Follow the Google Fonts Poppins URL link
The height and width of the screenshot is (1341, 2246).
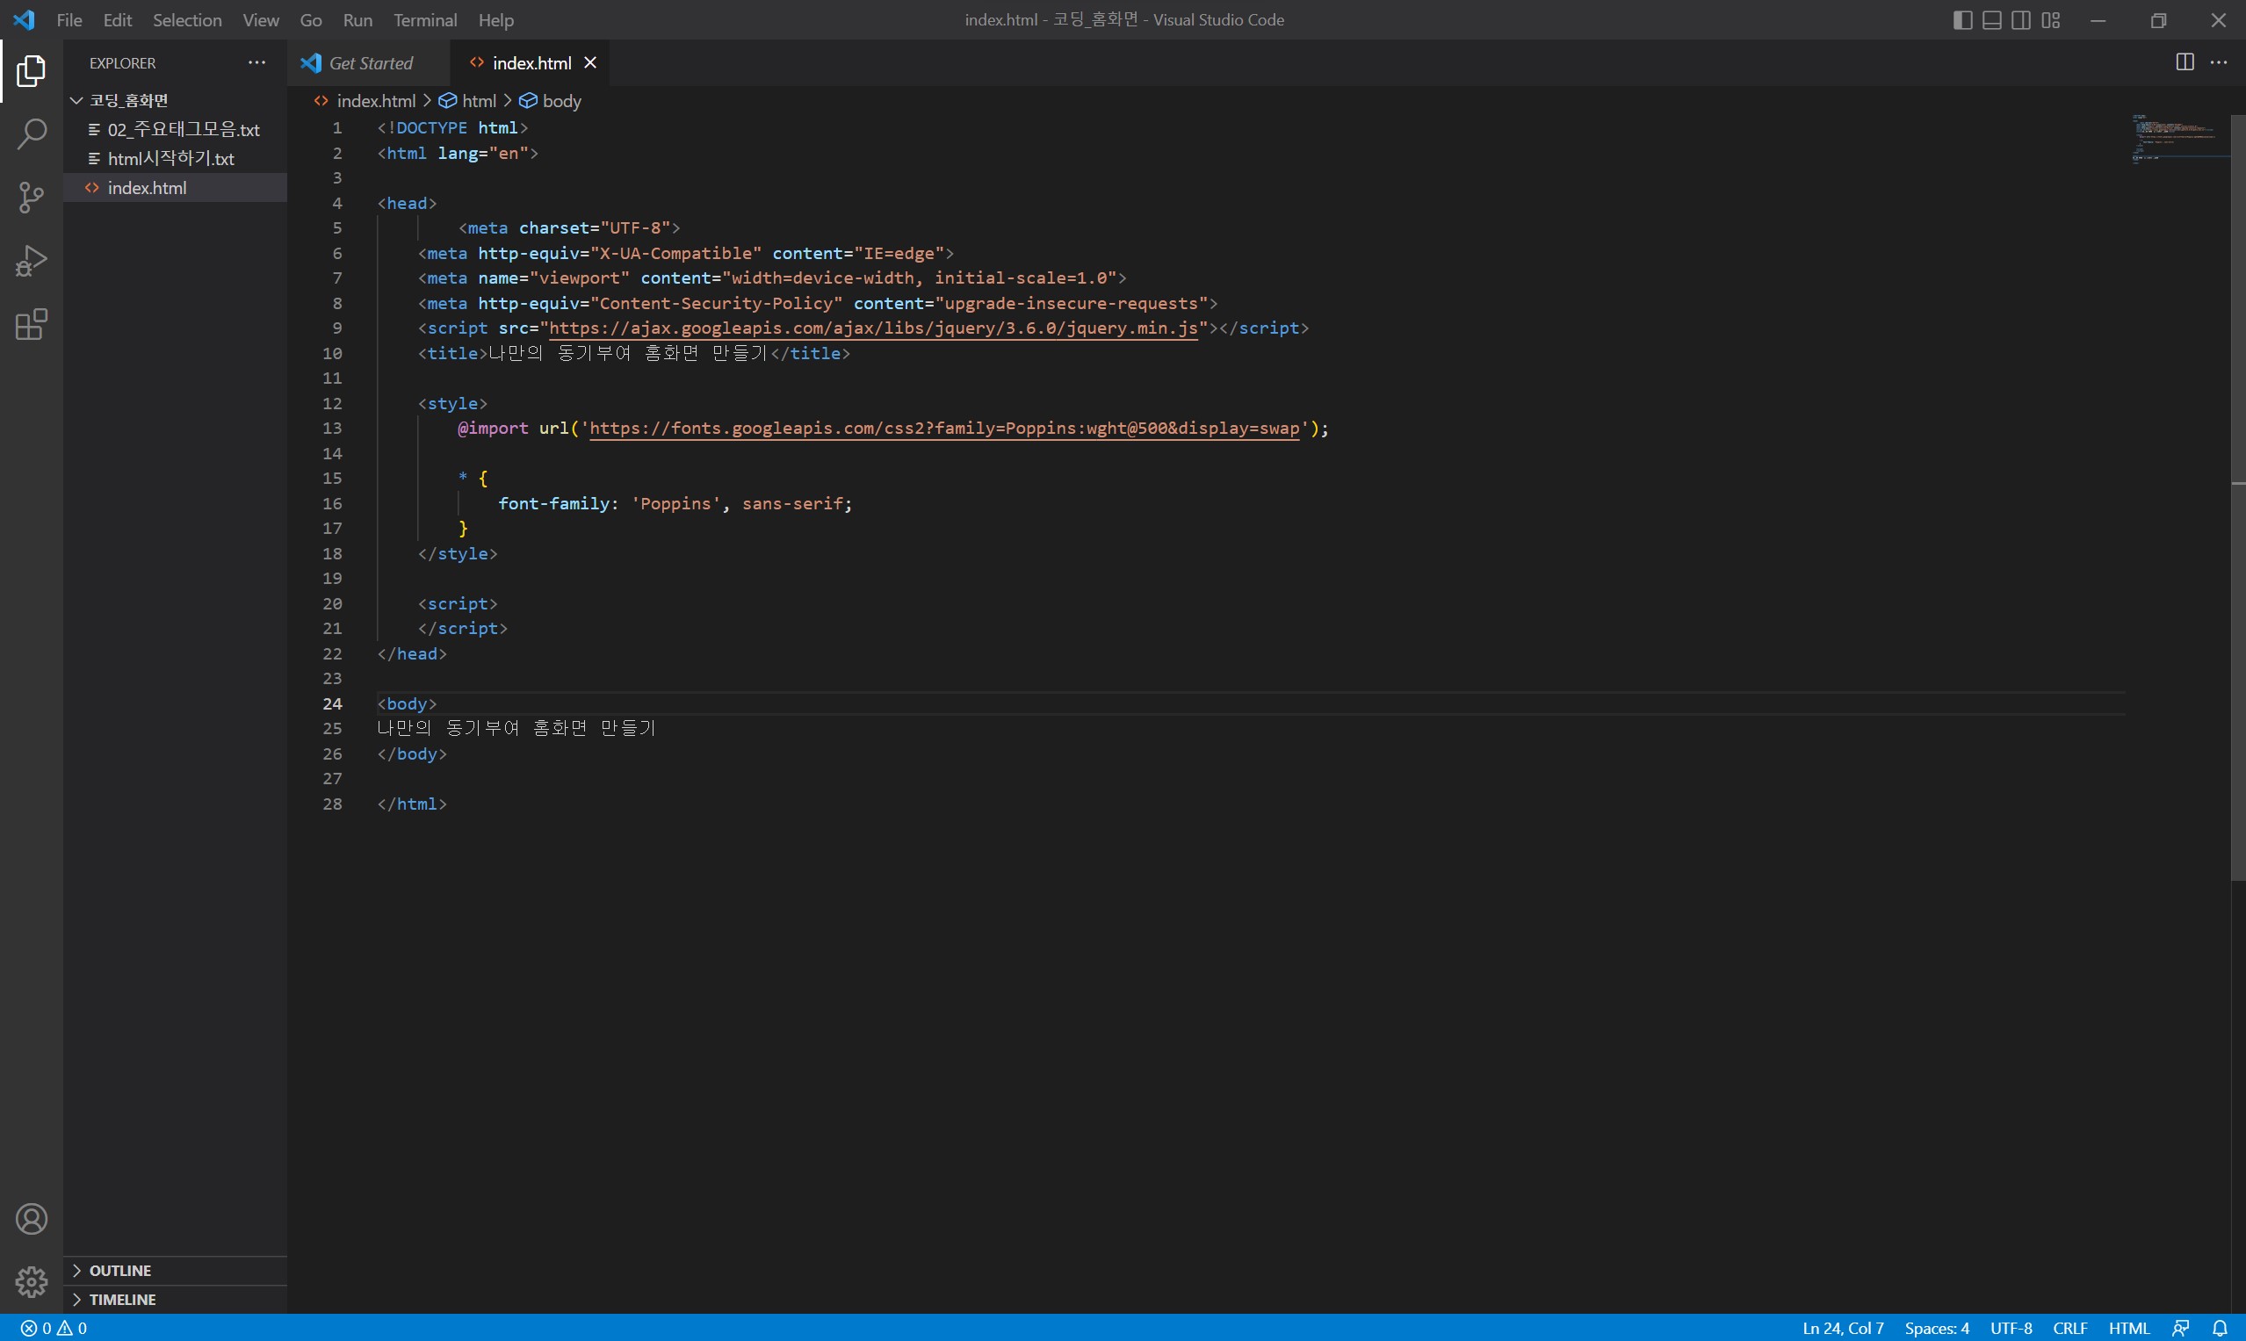click(x=944, y=429)
